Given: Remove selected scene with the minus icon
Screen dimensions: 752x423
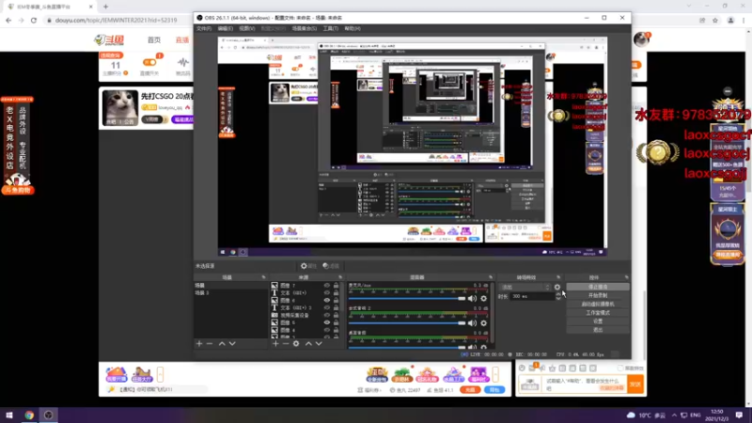Looking at the screenshot, I should pyautogui.click(x=209, y=343).
